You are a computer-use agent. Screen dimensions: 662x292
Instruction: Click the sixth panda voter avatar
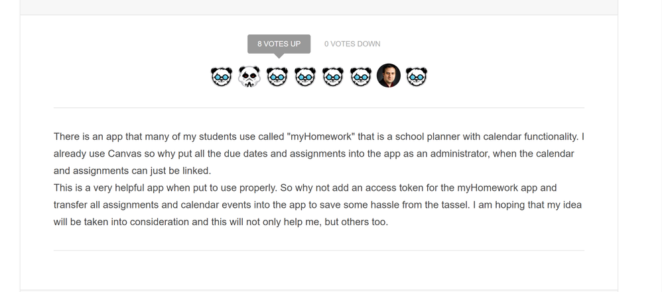(x=361, y=76)
